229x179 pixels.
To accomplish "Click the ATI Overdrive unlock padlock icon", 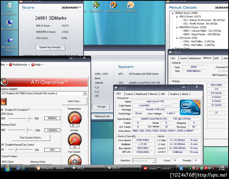I will (x=3, y=102).
